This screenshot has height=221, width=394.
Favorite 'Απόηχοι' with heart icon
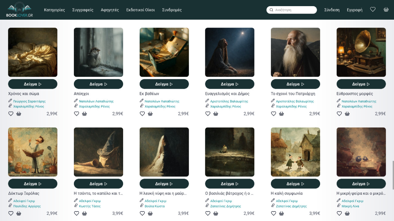coord(77,114)
